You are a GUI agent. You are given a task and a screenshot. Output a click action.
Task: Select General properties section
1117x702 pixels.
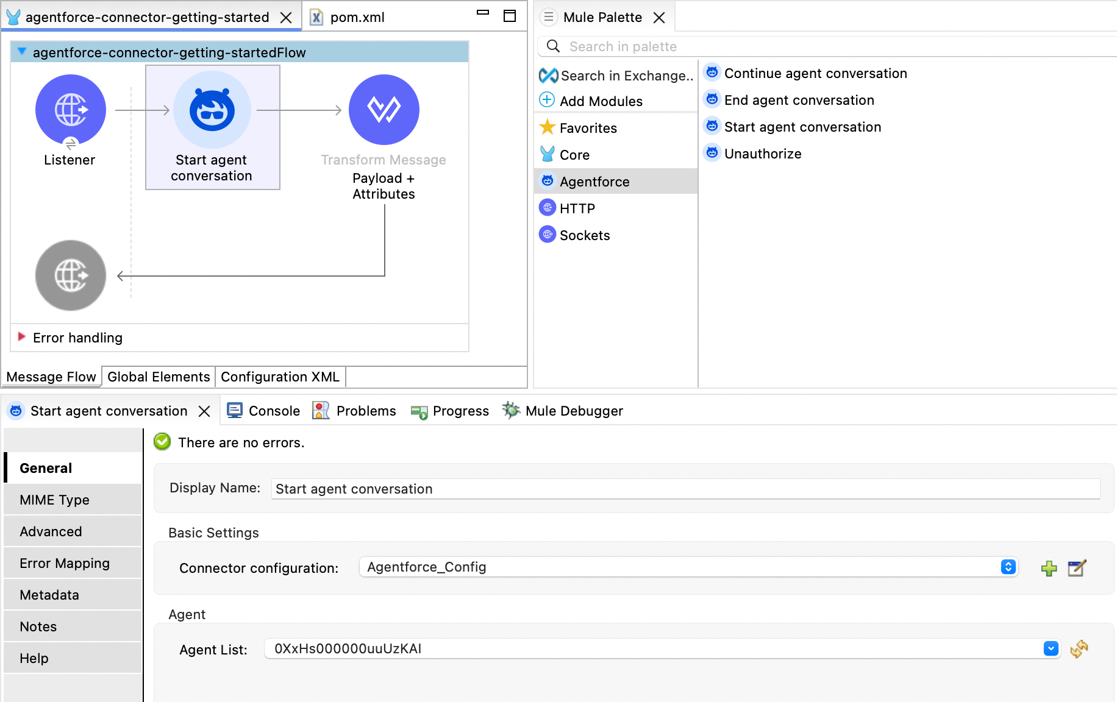(x=73, y=468)
